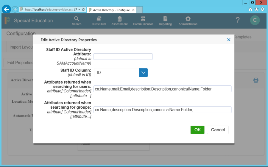Image resolution: width=268 pixels, height=167 pixels.
Task: Open the Administration gear icon
Action: point(188,19)
